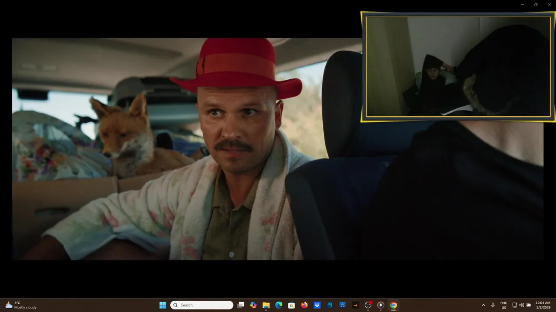Screen dimensions: 556x312
Task: Open the clock and date 12:04 AM
Action: click(543, 305)
